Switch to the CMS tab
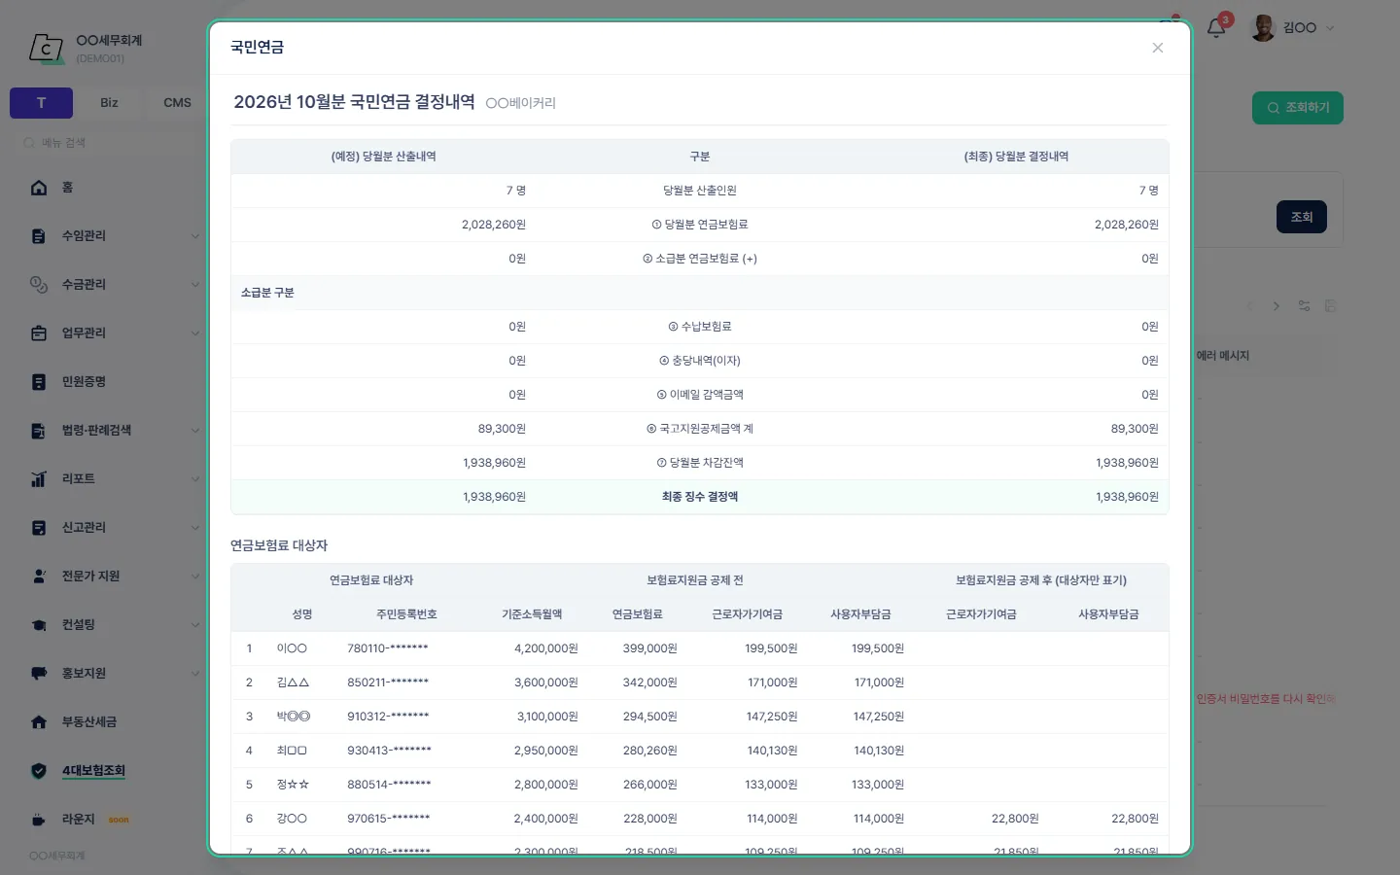 point(177,103)
